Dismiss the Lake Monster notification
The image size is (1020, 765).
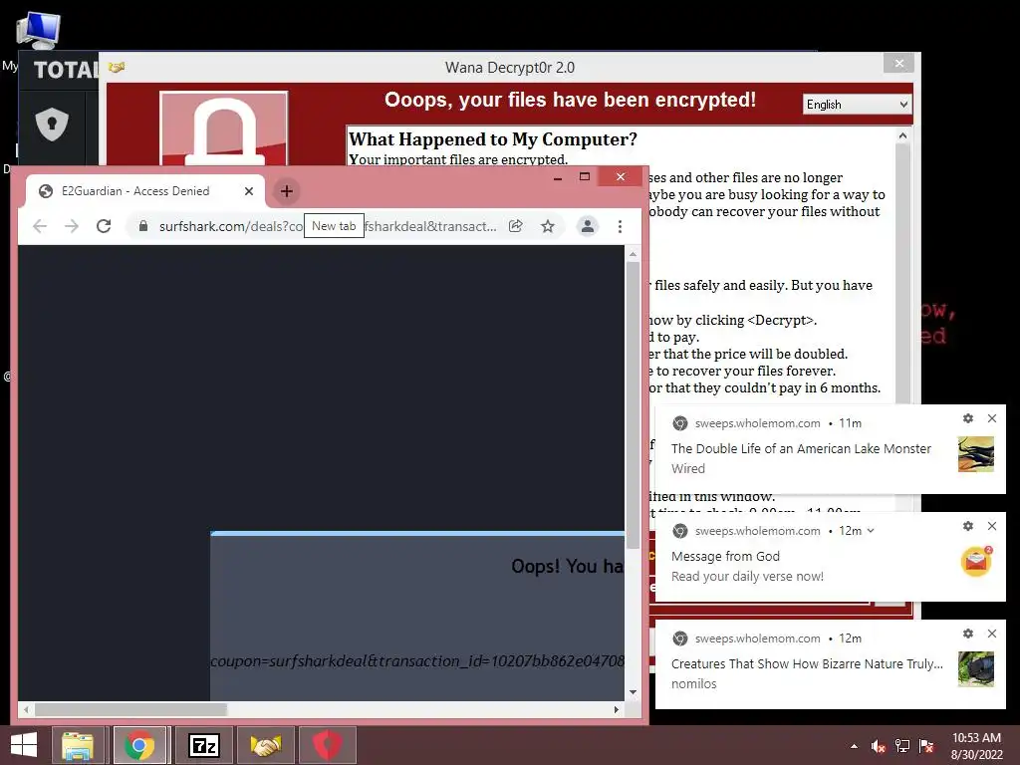[x=991, y=418]
